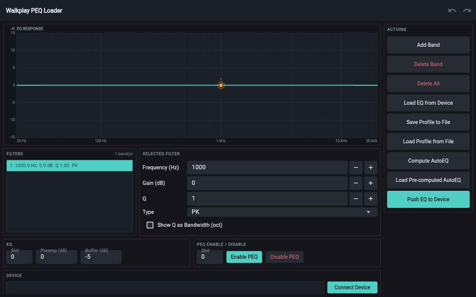This screenshot has height=297, width=476.
Task: Click Compute AutoEQ button
Action: tap(428, 161)
